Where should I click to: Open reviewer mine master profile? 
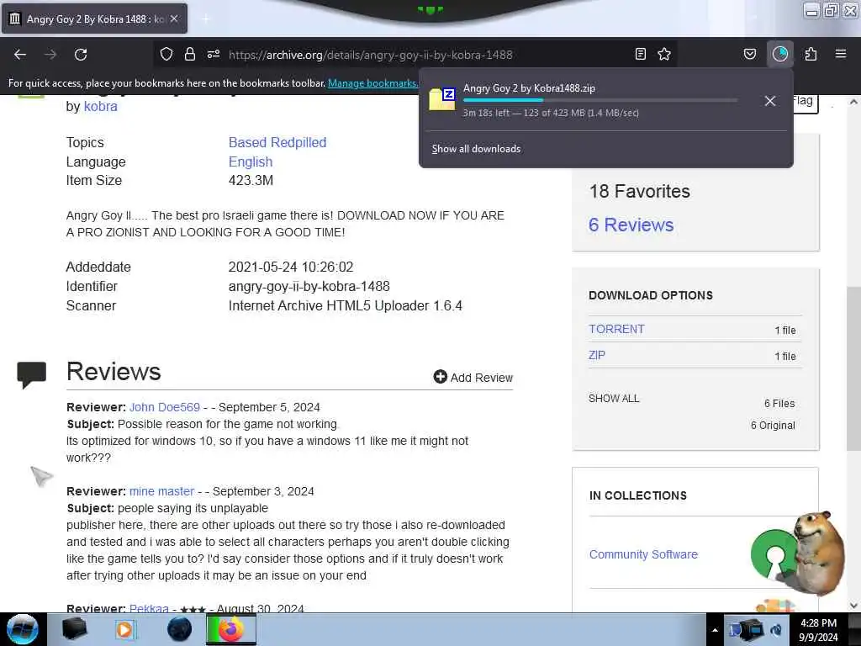(161, 491)
